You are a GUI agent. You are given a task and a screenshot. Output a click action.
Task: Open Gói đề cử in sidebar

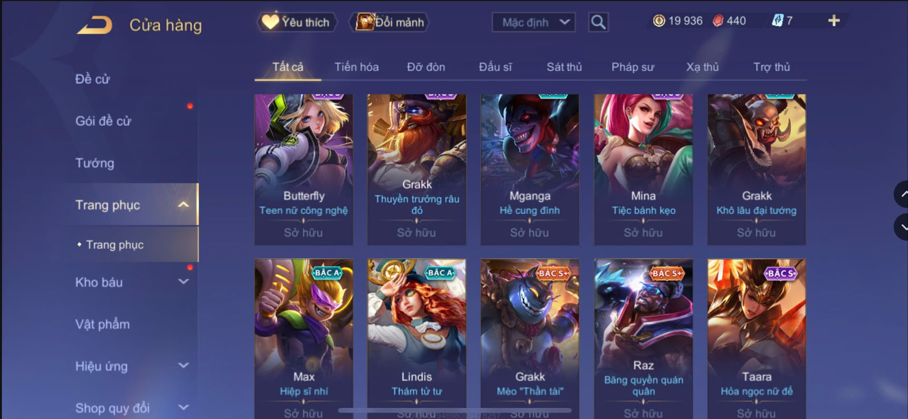[103, 121]
